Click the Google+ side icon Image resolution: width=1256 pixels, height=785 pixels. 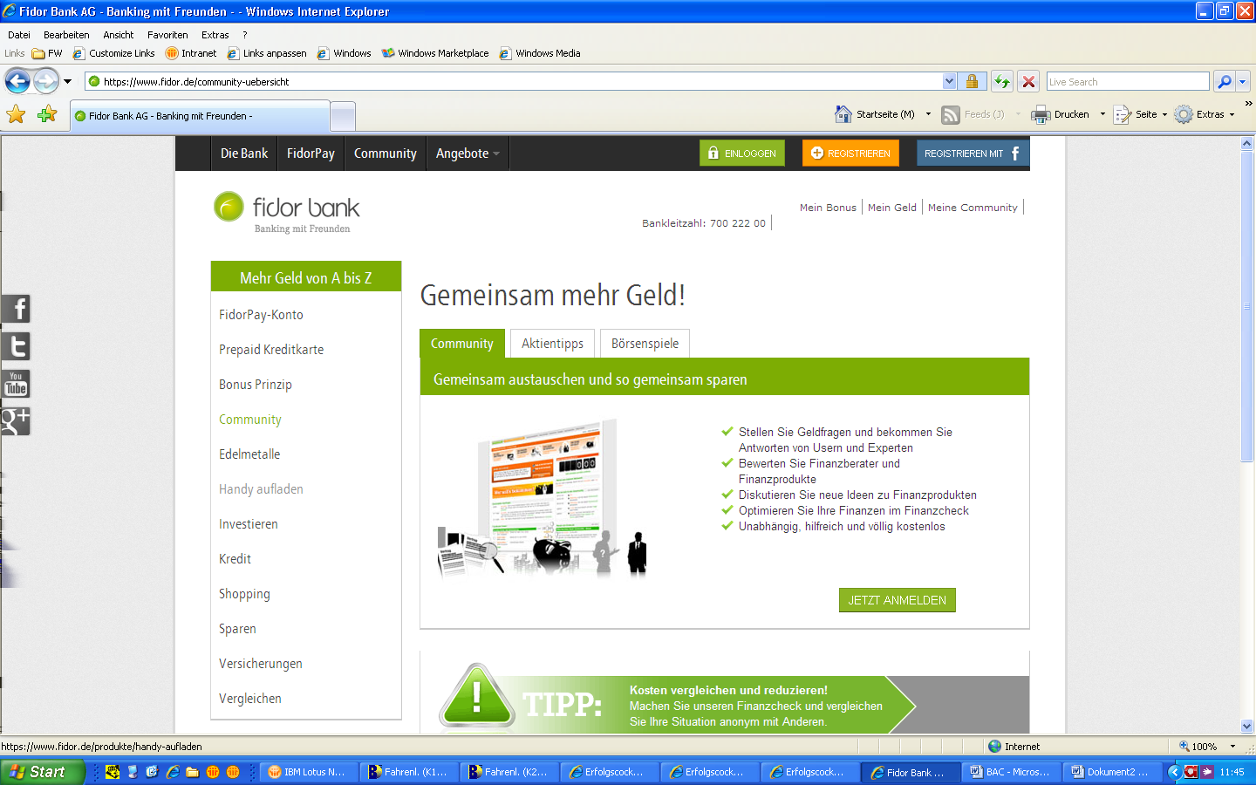[16, 421]
